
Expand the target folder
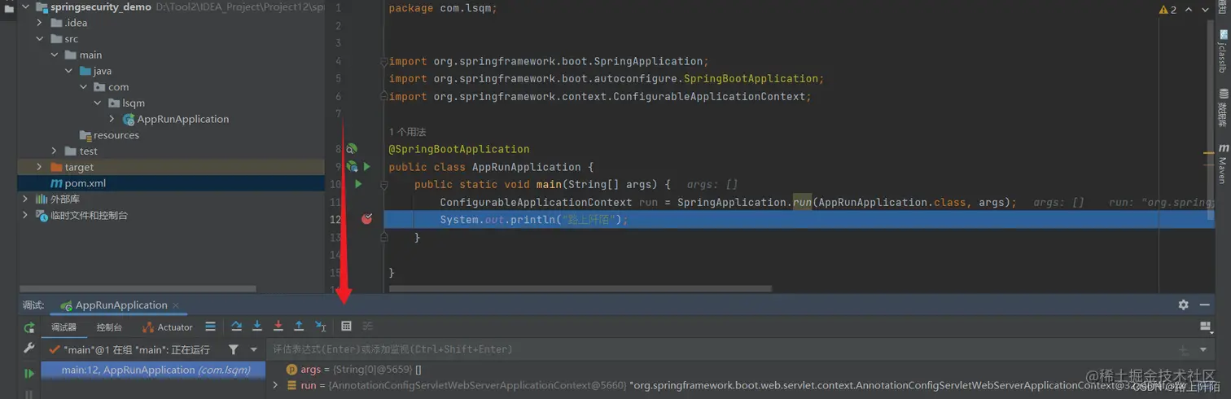click(39, 167)
